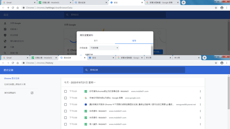This screenshot has width=230, height=129.
Task: Select Chrome 歷史記錄 in history sidebar
Action: point(11,78)
